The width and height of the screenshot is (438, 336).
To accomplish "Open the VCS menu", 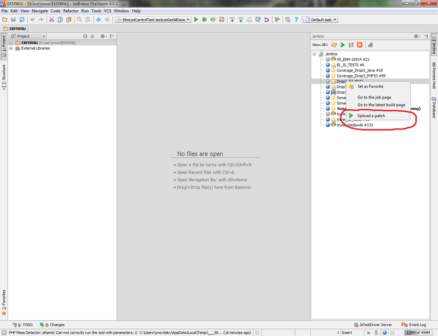I will pyautogui.click(x=109, y=10).
